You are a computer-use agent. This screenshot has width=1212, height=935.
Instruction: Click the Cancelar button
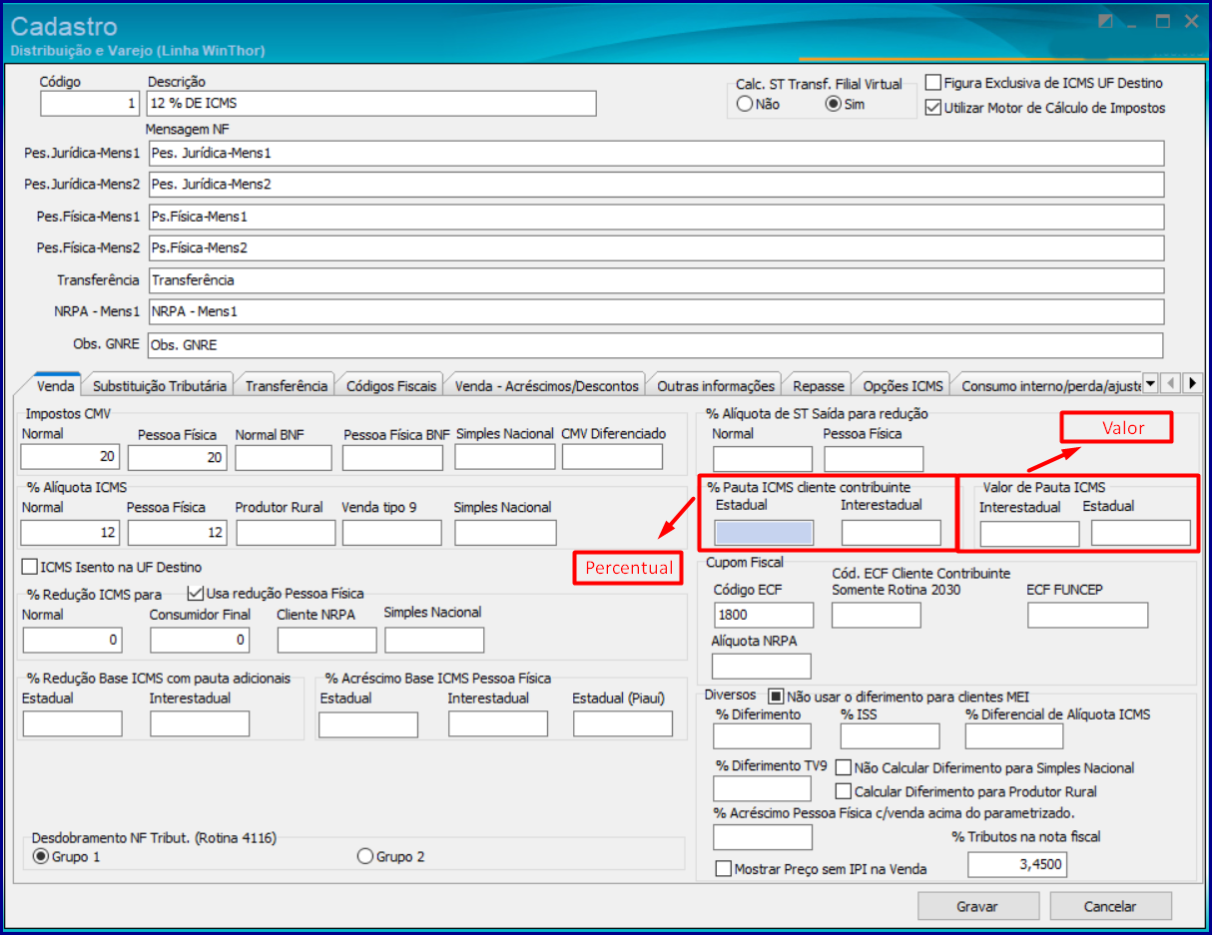coord(1110,906)
